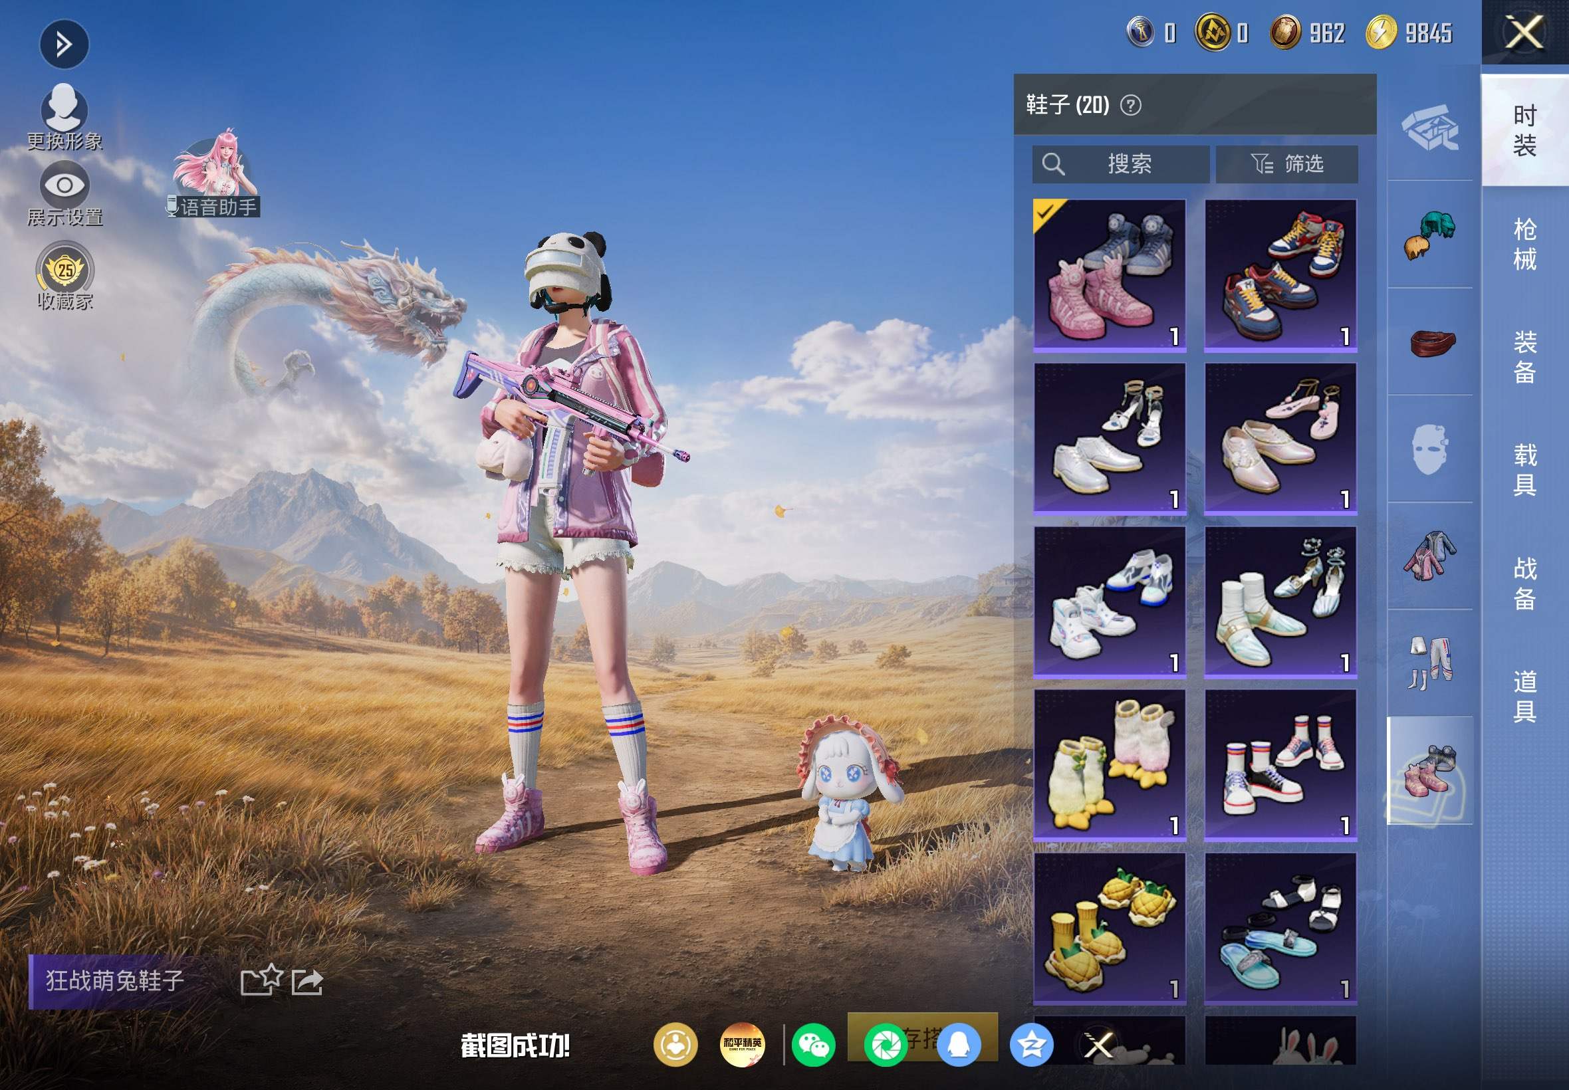1569x1090 pixels.
Task: Open the pink jacket tops category icon
Action: point(1429,556)
